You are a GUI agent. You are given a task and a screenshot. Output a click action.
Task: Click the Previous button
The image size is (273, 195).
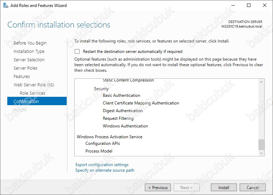(158, 187)
